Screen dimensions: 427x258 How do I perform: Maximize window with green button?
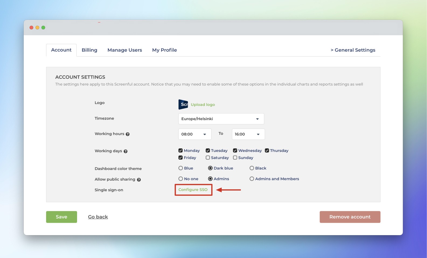(43, 27)
